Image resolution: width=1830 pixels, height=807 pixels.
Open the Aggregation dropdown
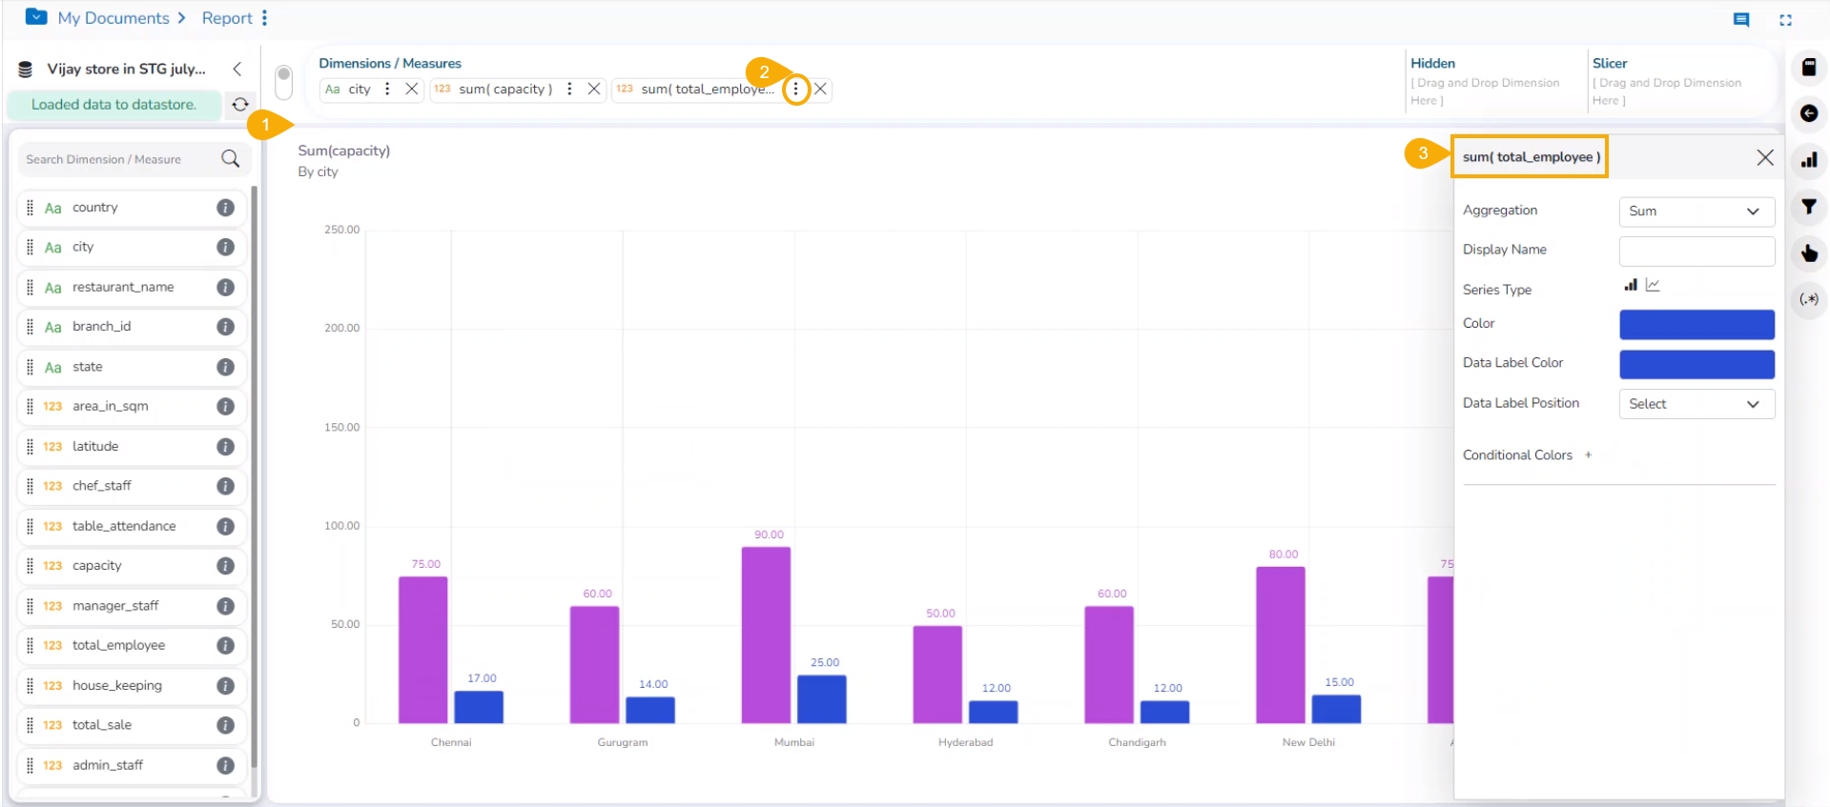coord(1696,212)
